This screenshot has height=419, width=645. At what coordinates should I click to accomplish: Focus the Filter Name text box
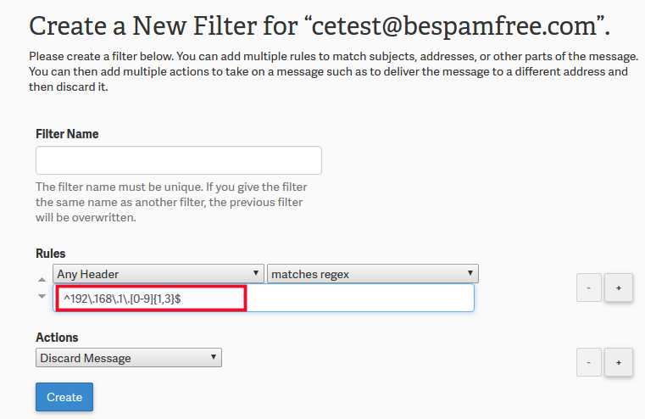(x=179, y=160)
